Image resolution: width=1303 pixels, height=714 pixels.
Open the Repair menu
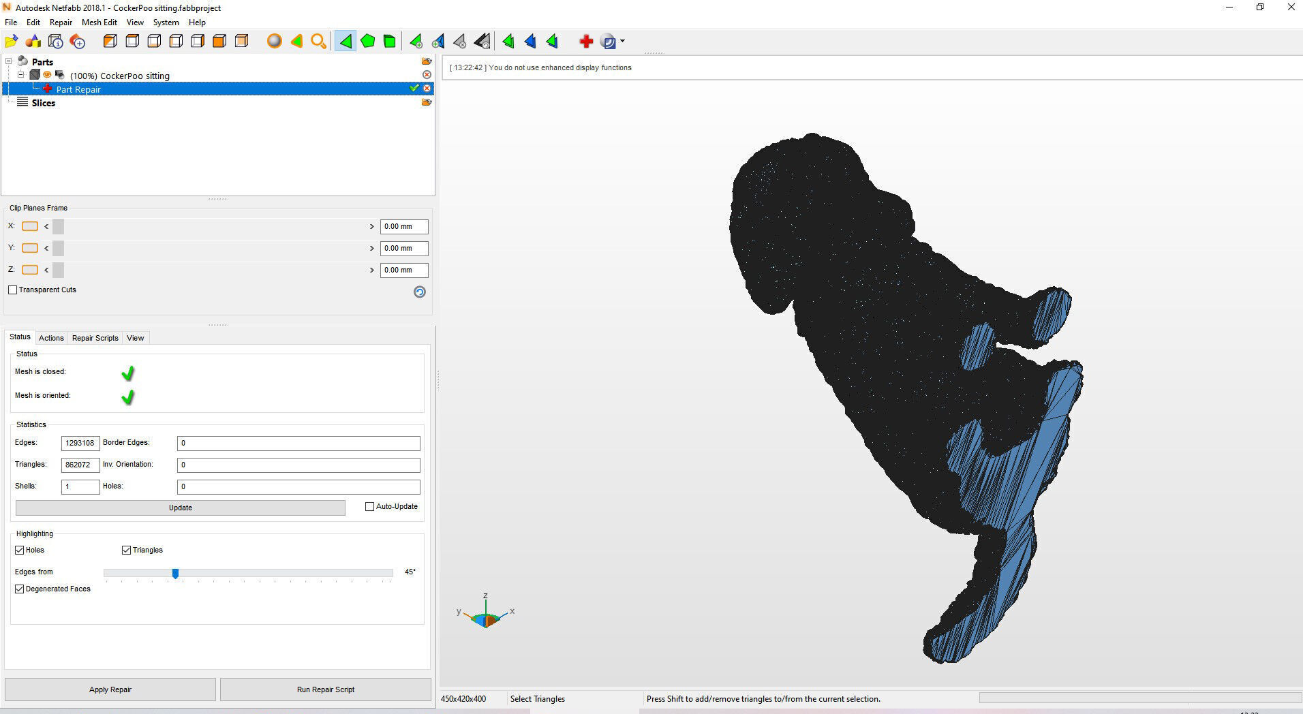point(61,22)
